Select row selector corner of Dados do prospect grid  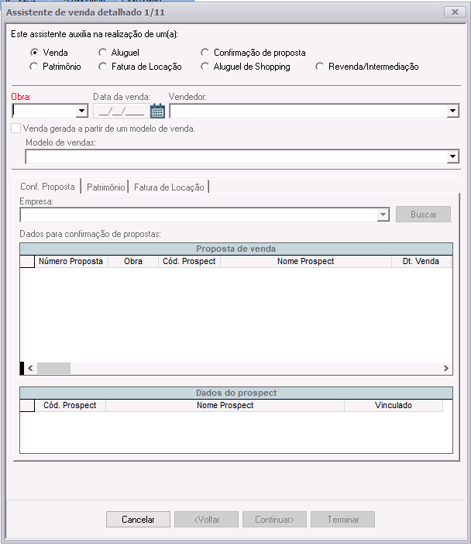tap(27, 405)
